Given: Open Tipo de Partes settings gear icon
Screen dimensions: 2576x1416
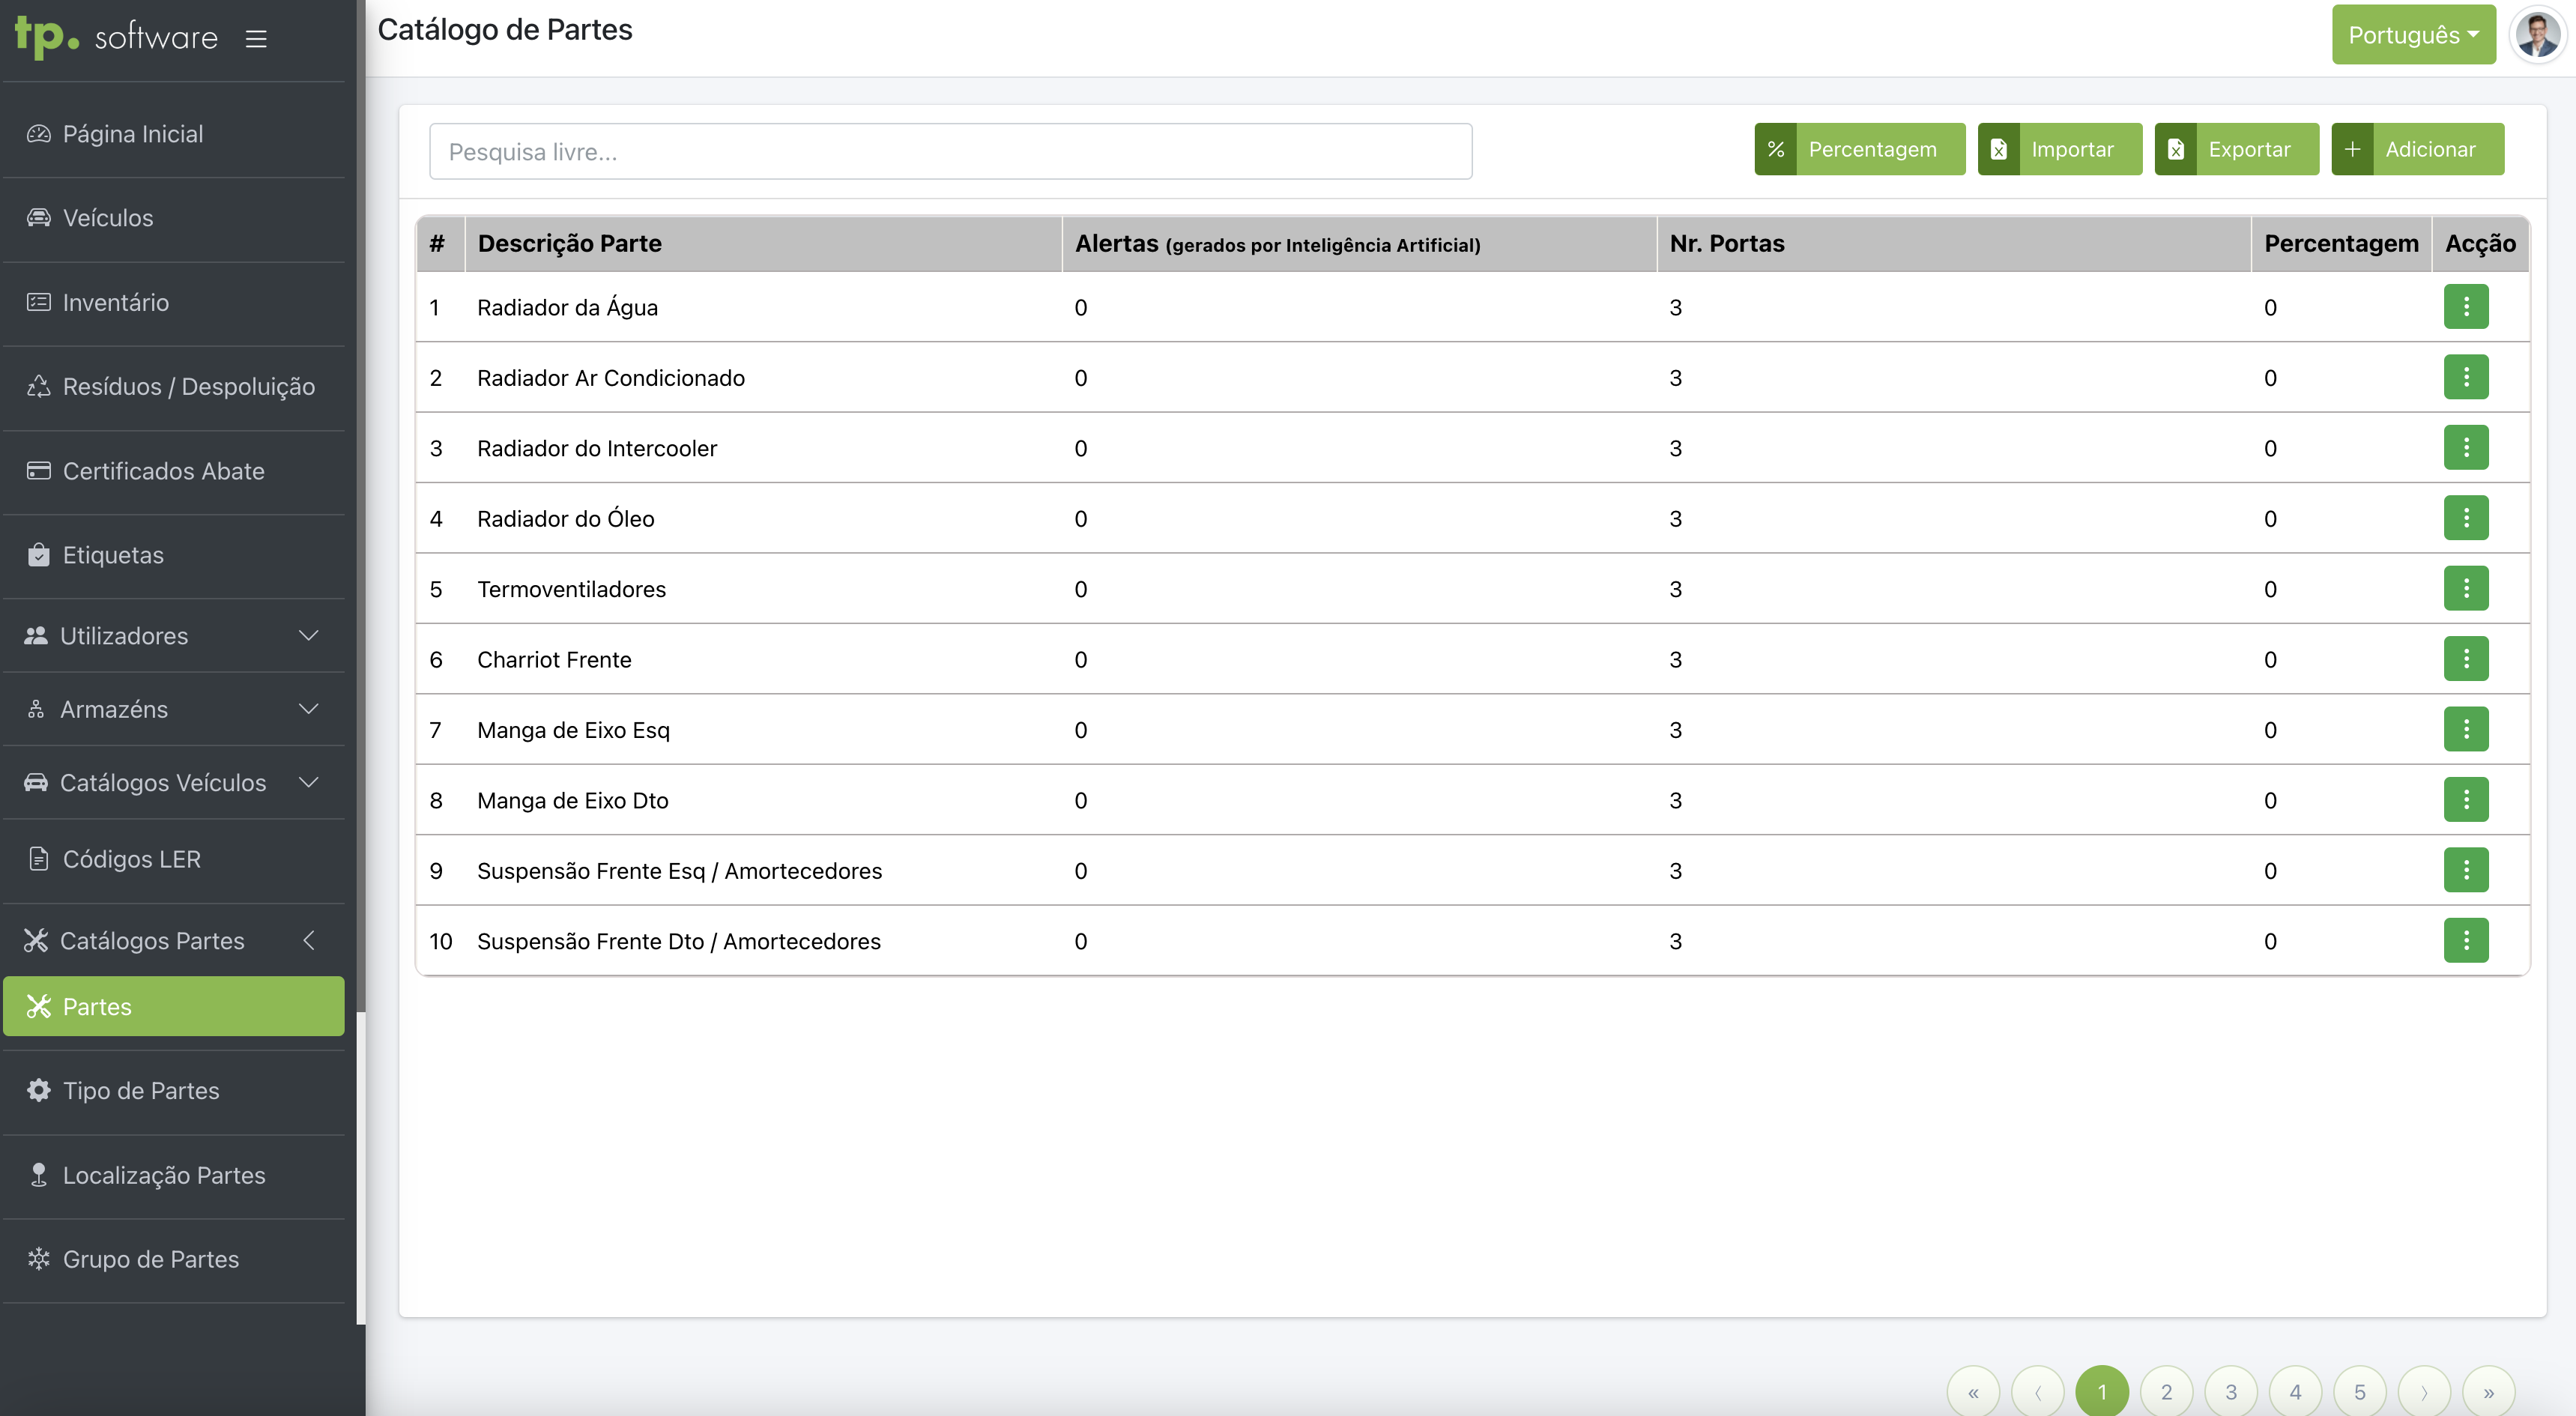Looking at the screenshot, I should pos(38,1090).
